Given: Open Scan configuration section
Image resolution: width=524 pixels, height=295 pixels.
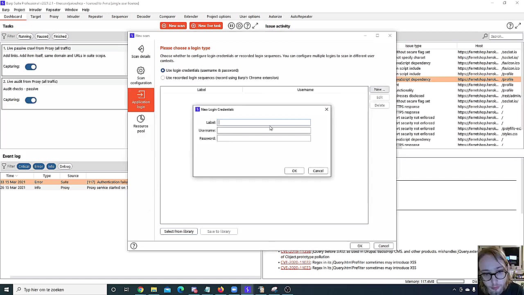Looking at the screenshot, I should coord(141,76).
